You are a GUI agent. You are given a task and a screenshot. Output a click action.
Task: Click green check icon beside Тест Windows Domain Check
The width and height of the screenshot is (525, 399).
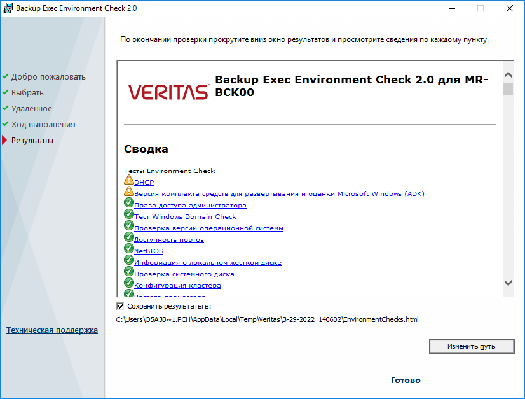[x=129, y=214]
